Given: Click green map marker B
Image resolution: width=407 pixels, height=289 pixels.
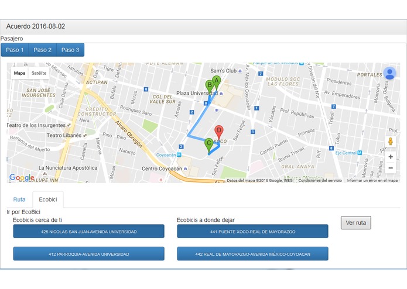Looking at the screenshot, I should pyautogui.click(x=210, y=87).
